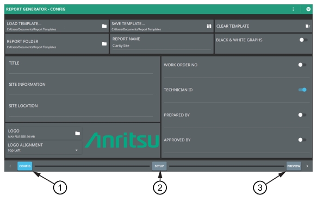Screen dimensions: 317x201
Task: Disable the Technician ID switch
Action: point(302,90)
